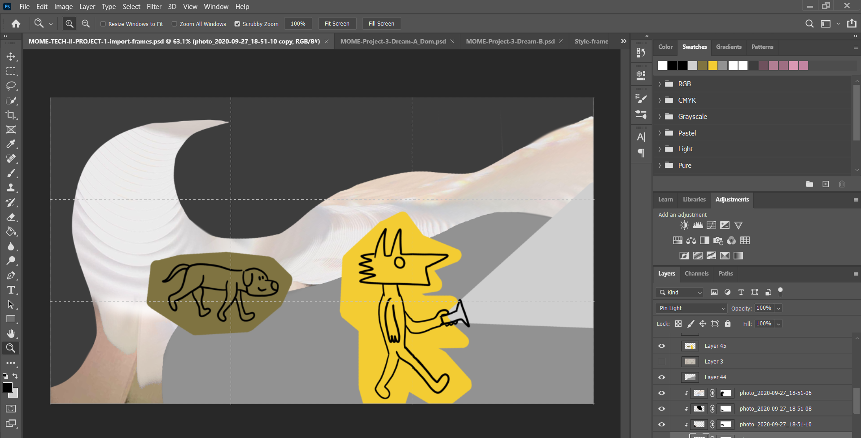Select the Spot Healing Brush tool
The width and height of the screenshot is (861, 438).
(11, 158)
